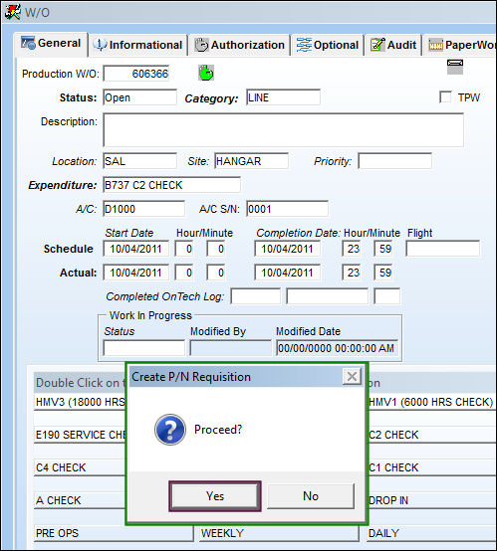Image resolution: width=497 pixels, height=551 pixels.
Task: Click the Location field showing SAL
Action: [139, 161]
